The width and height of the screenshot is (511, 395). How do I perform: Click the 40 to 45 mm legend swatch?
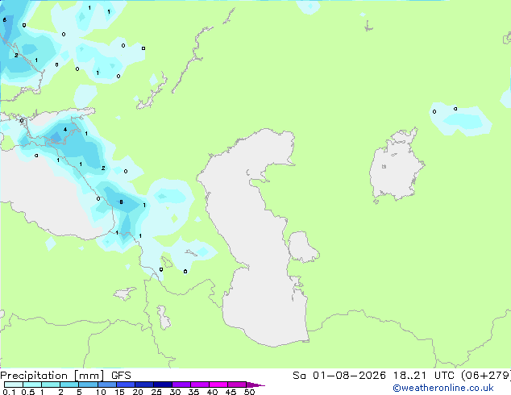[x=218, y=385]
